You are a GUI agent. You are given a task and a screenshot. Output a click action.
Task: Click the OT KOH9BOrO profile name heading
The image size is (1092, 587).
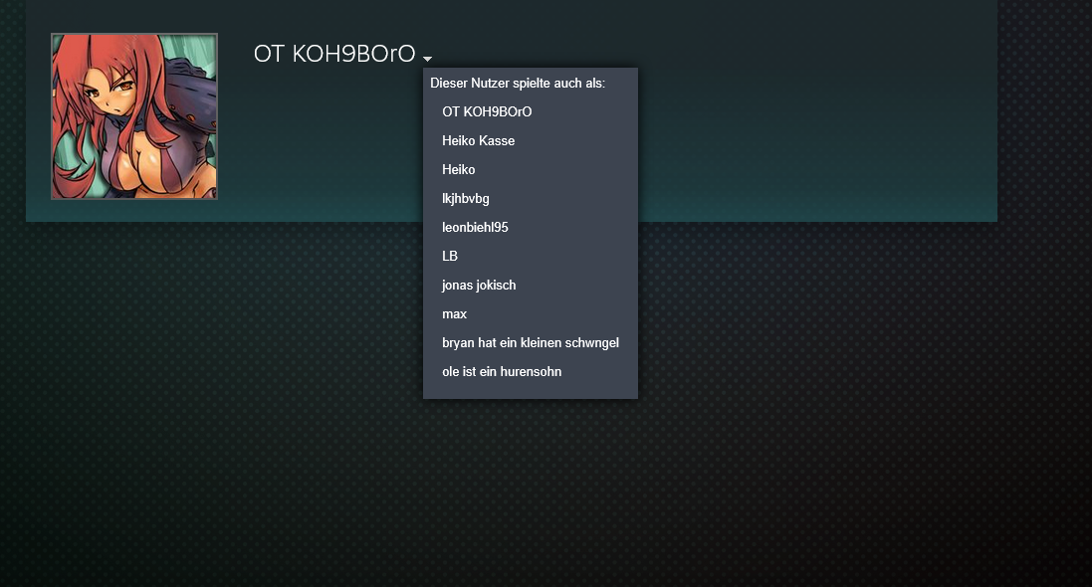(x=333, y=54)
